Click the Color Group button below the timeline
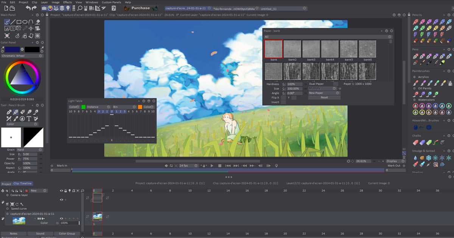This screenshot has width=454, height=238. point(67,233)
